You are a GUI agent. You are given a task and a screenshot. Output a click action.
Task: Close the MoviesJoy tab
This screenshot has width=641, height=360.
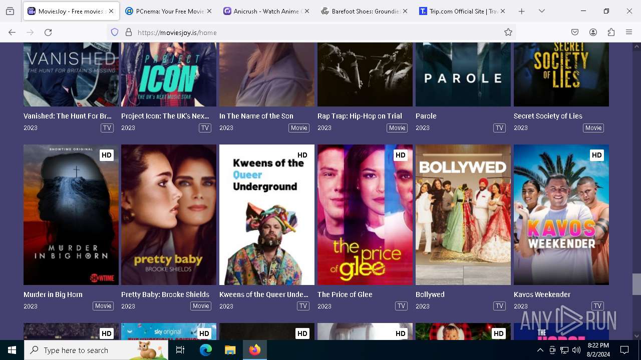coord(111,11)
